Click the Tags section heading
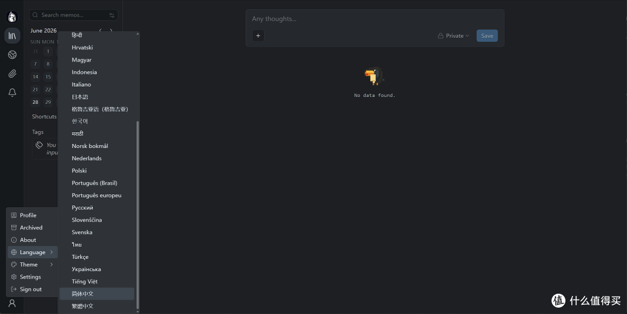The width and height of the screenshot is (627, 314). pyautogui.click(x=38, y=132)
